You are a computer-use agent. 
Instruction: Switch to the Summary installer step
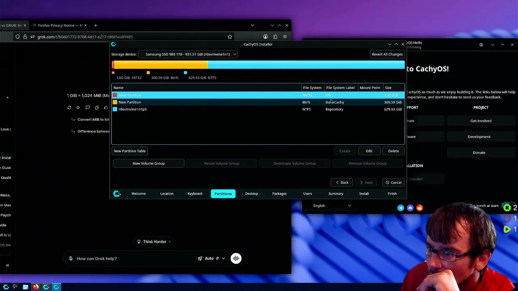click(336, 194)
